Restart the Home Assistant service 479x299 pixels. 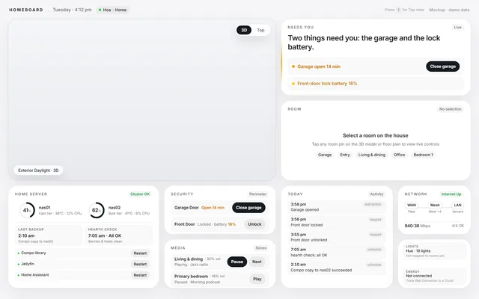(x=140, y=275)
